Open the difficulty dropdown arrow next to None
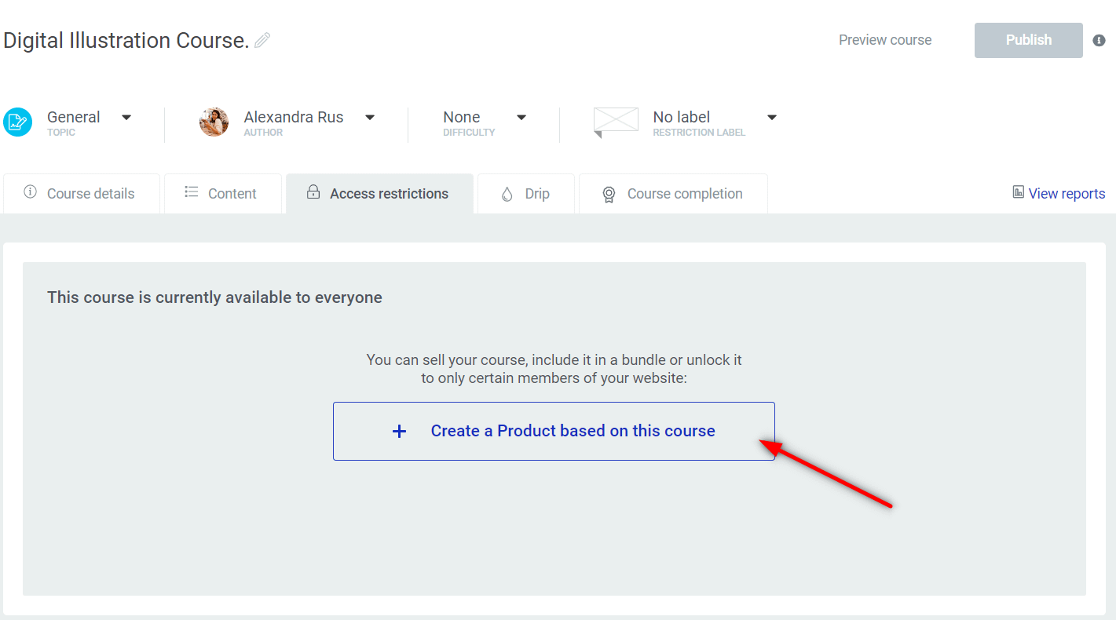1116x620 pixels. (x=521, y=118)
